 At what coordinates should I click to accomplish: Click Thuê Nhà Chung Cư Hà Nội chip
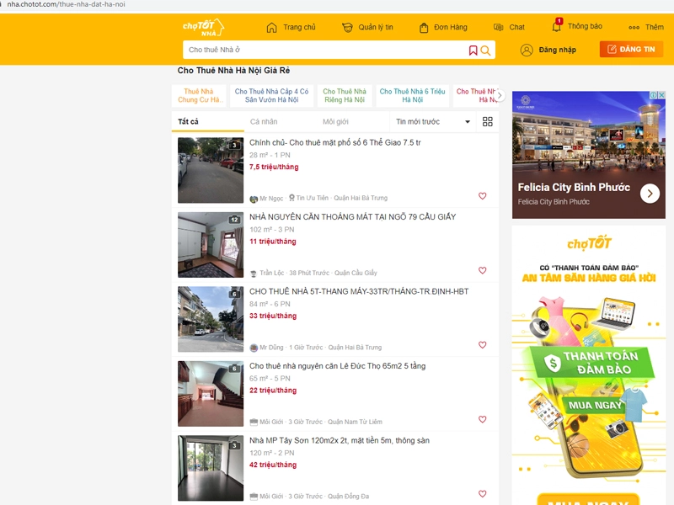tap(199, 95)
